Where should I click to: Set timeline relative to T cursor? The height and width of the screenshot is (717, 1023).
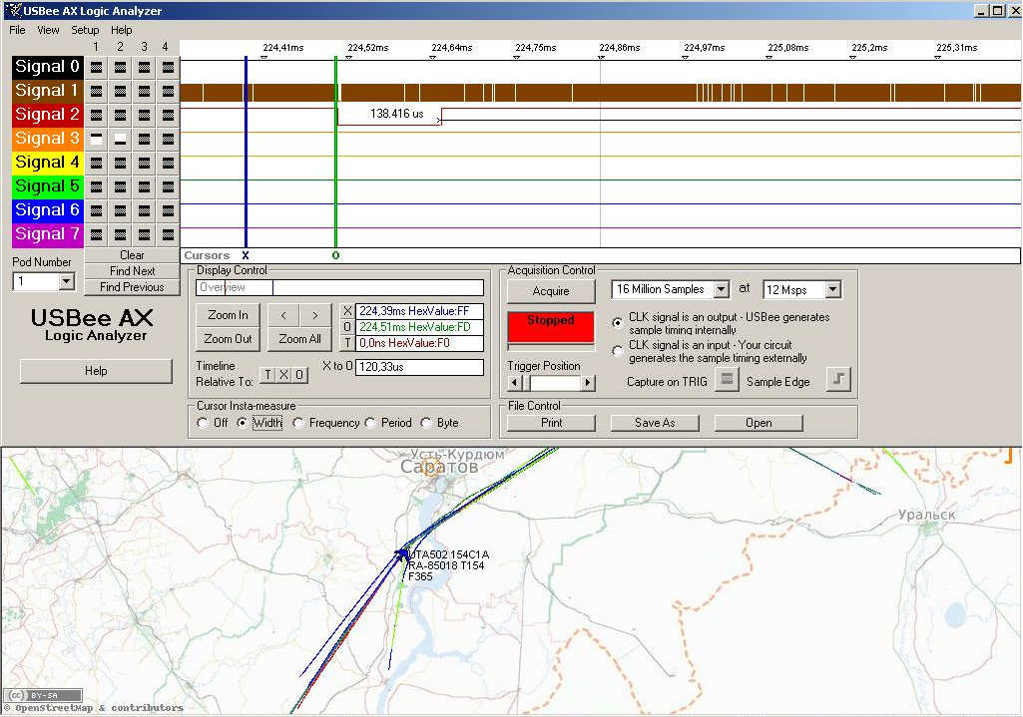(x=268, y=375)
